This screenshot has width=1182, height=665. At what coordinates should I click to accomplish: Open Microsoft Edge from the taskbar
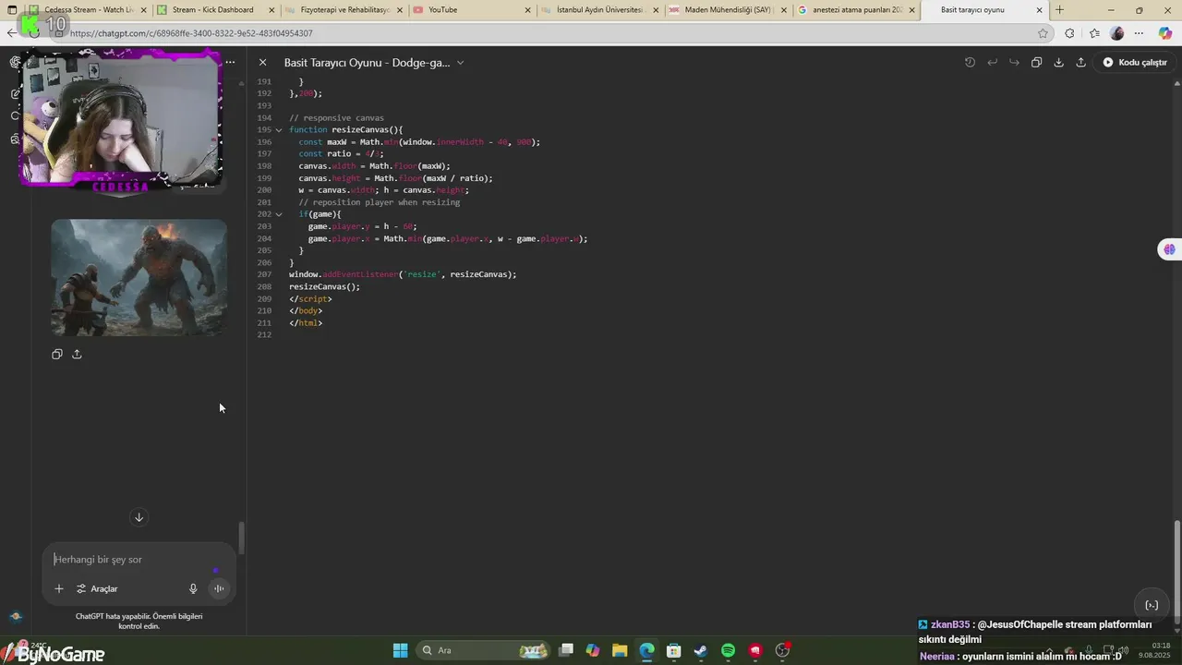pos(646,650)
